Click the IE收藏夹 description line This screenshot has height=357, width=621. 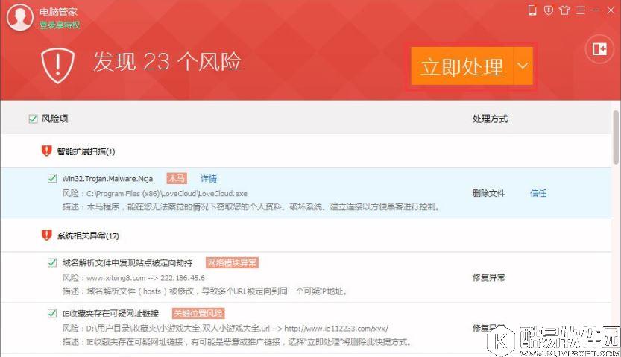click(x=237, y=342)
